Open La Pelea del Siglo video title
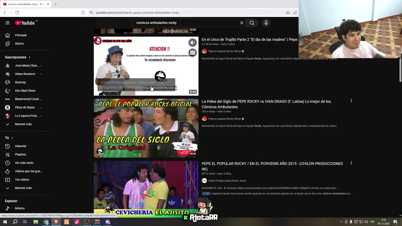The height and width of the screenshot is (226, 402). coord(266,104)
